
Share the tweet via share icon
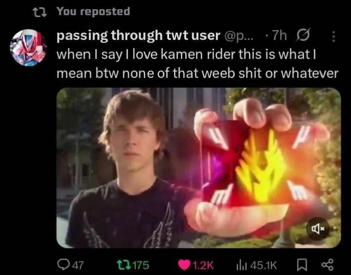(x=327, y=265)
